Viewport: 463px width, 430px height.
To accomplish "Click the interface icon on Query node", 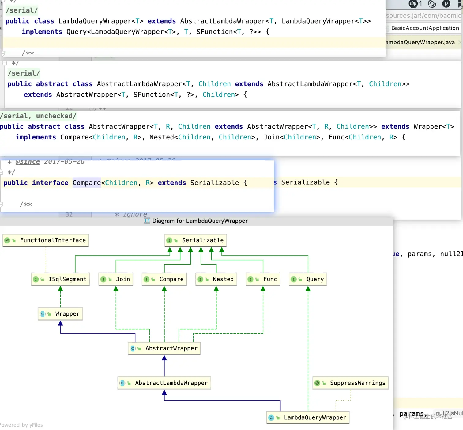I will (294, 279).
